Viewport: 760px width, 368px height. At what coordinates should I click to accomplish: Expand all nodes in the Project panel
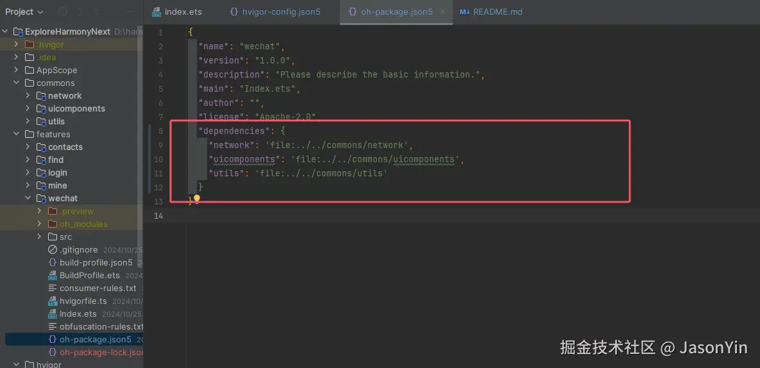(x=80, y=12)
